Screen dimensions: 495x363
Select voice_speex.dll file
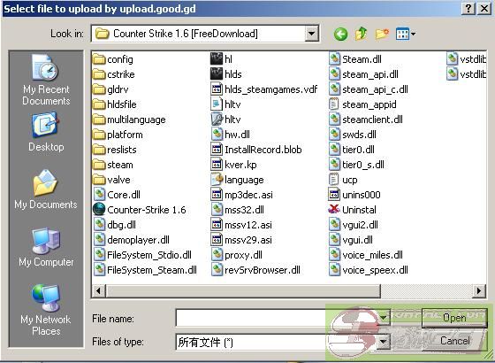(x=369, y=270)
